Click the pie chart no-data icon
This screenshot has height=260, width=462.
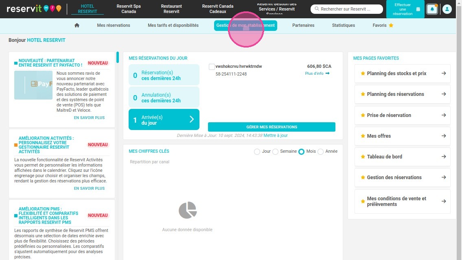188,210
